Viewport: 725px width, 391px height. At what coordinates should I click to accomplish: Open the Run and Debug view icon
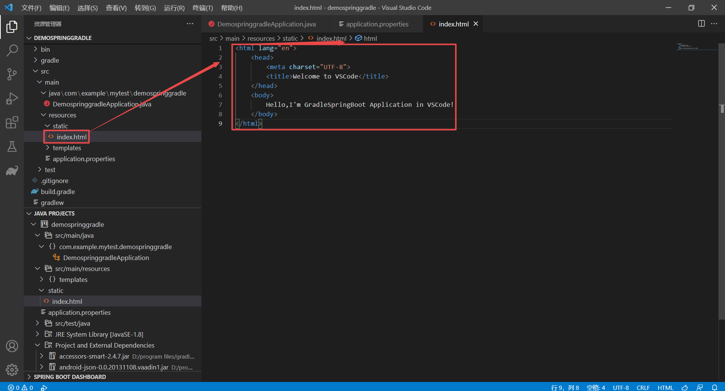point(12,99)
